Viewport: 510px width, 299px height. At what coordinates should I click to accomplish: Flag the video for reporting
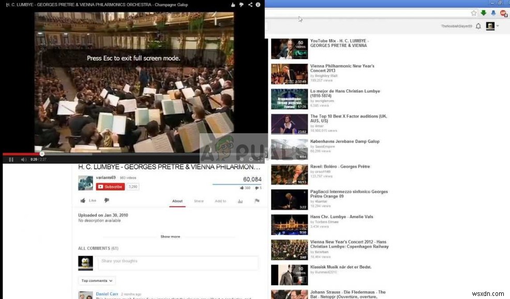(257, 201)
